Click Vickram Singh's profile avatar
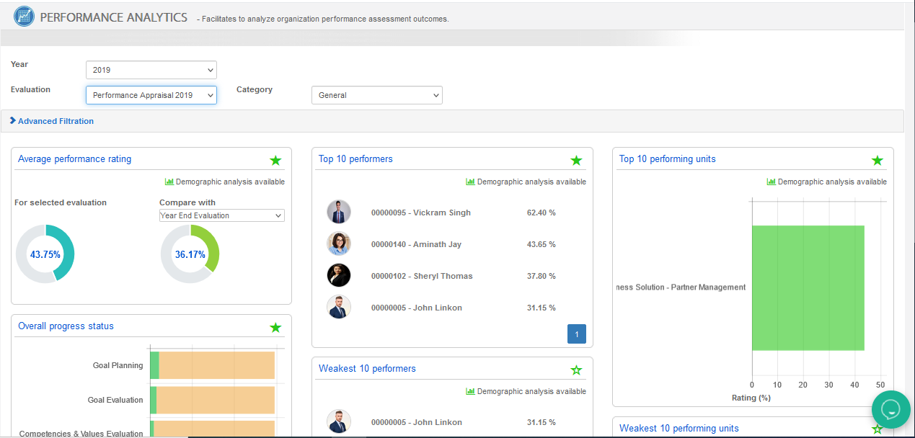915x438 pixels. [339, 213]
